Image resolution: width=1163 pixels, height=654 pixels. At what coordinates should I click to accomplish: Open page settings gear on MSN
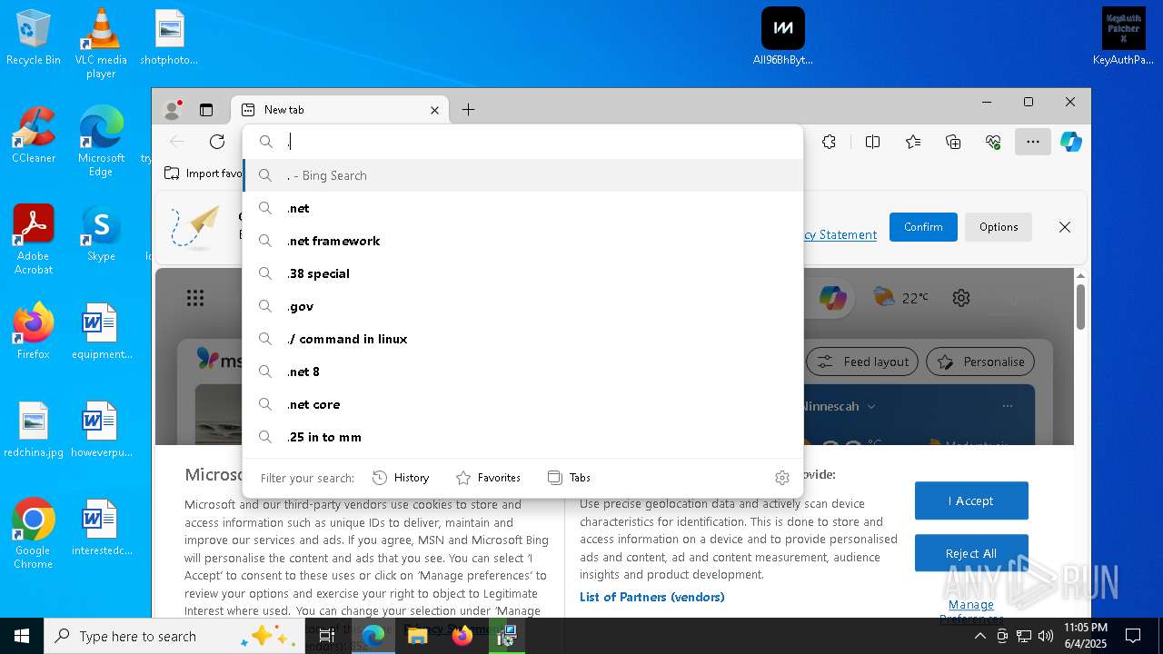click(961, 297)
